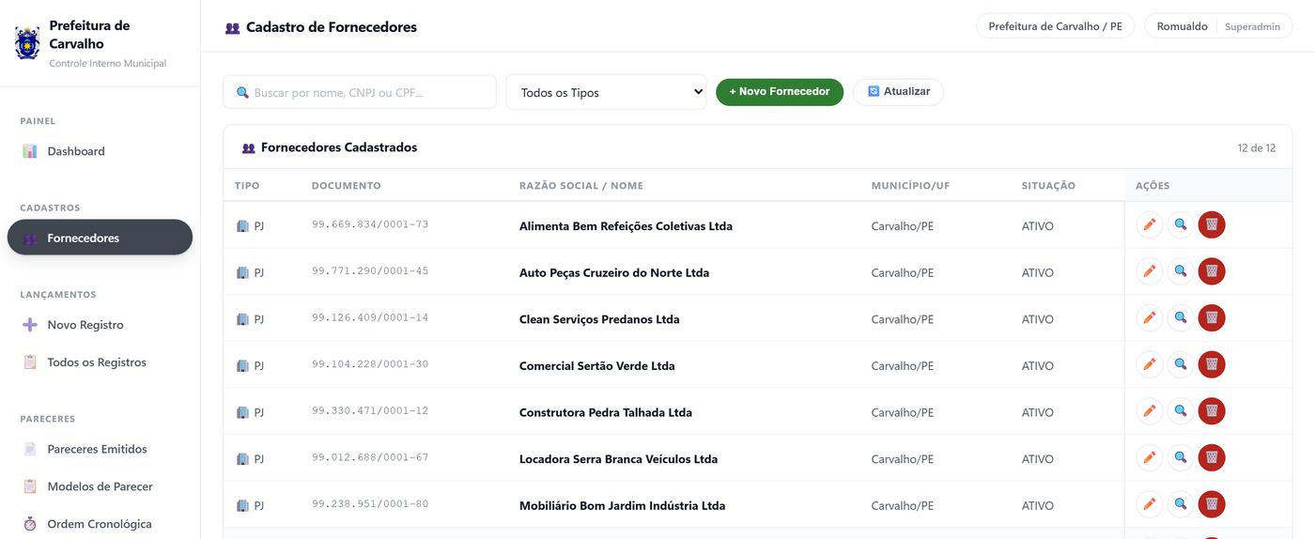This screenshot has height=539, width=1315.
Task: Open Ordem Cronológica
Action: pos(100,524)
